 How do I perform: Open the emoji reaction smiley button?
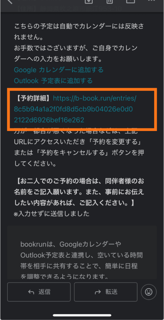[149, 292]
